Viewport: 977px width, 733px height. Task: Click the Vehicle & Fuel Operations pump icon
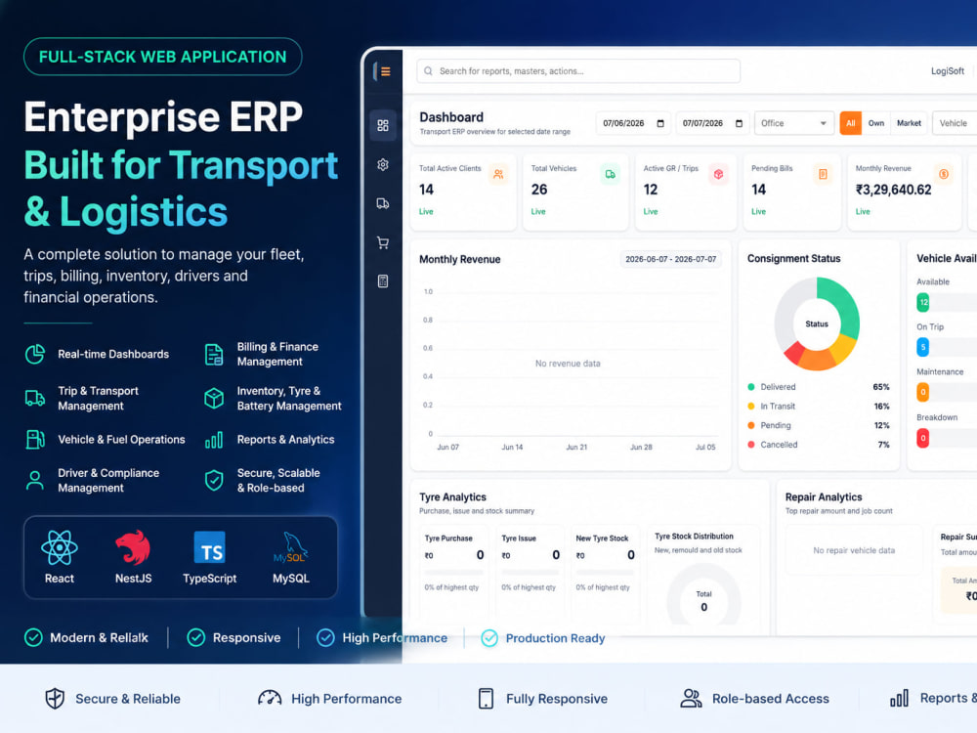pyautogui.click(x=35, y=440)
